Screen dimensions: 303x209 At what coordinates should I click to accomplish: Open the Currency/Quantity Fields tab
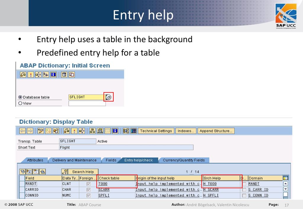(x=184, y=160)
